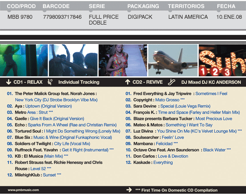Click the down arrow beside CD1 - RELAX
246x196 pixels.
click(8, 82)
